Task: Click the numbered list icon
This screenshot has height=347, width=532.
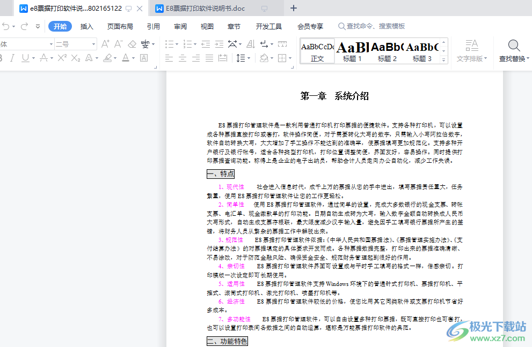Action: pyautogui.click(x=187, y=44)
